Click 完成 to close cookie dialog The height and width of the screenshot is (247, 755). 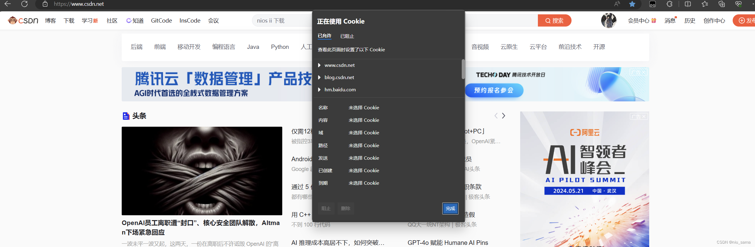[x=450, y=208]
